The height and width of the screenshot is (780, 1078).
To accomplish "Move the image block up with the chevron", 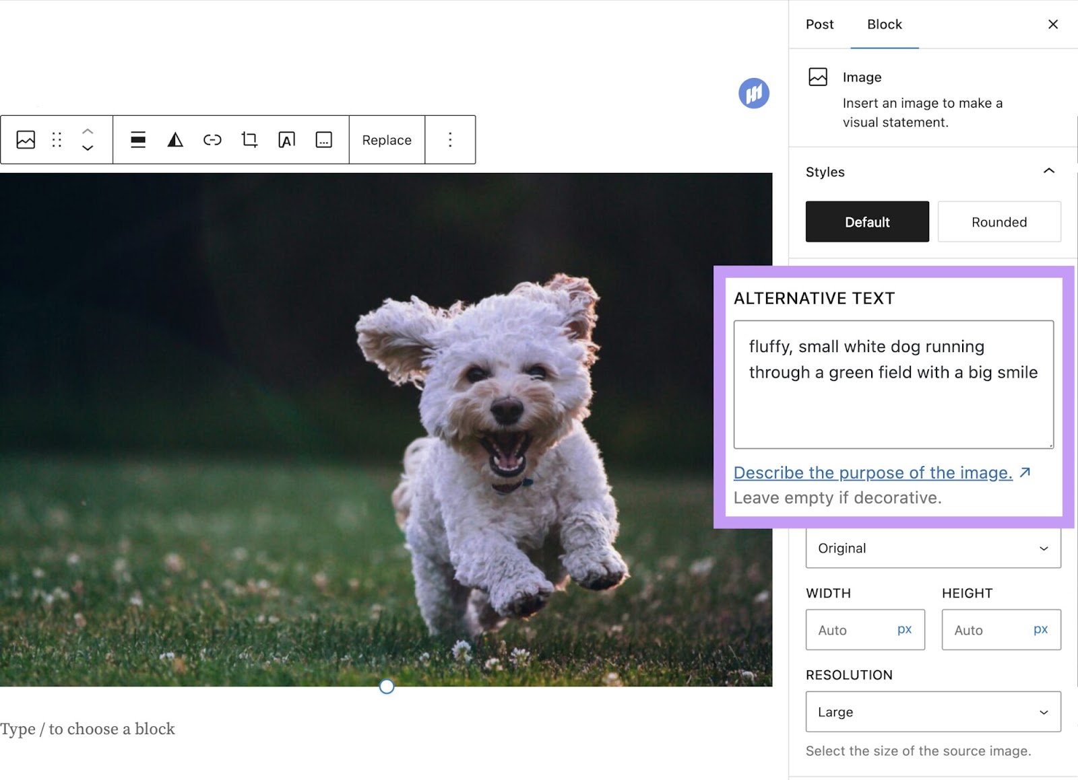I will tap(87, 132).
